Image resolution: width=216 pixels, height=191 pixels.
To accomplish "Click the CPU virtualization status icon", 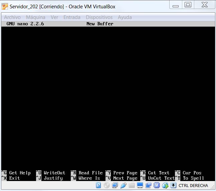I will point(157,185).
